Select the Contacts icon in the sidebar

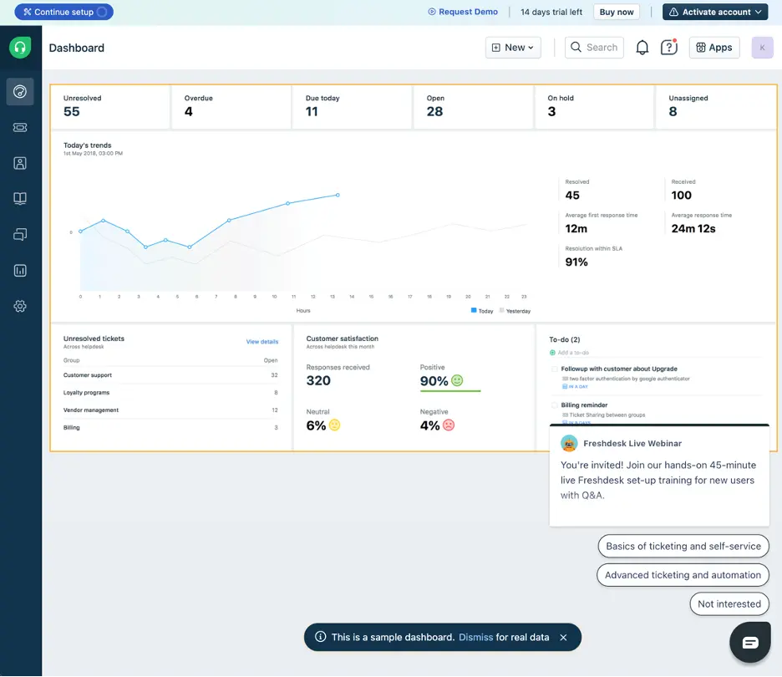[20, 162]
